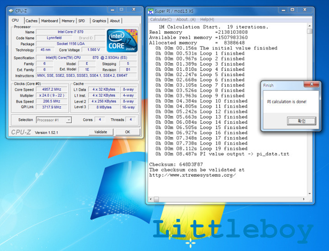Click the 1M Calculation Start line
329x251 pixels.
pos(213,27)
